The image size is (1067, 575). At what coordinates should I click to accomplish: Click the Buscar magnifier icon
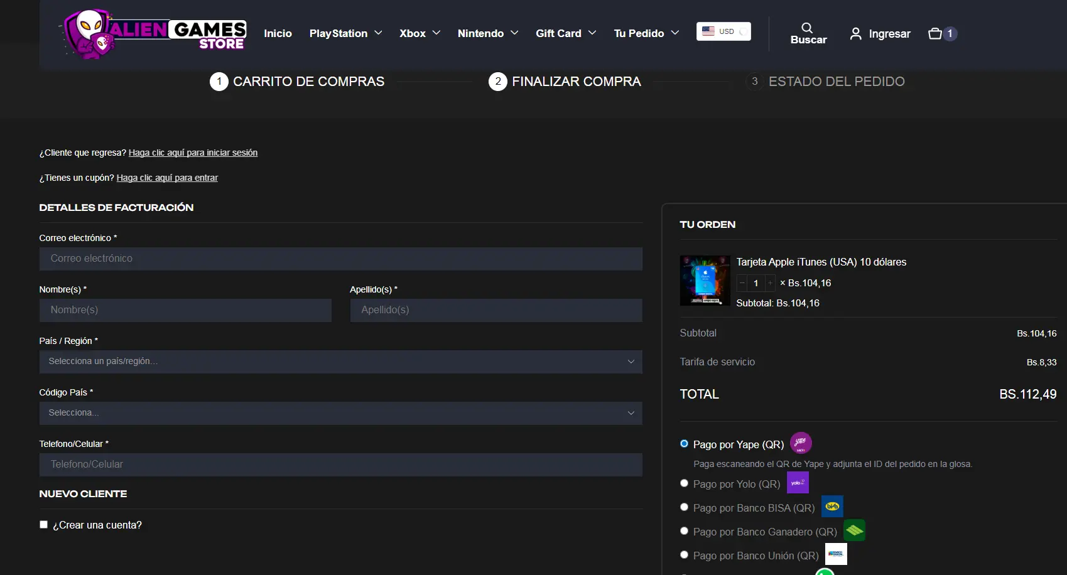pos(807,28)
